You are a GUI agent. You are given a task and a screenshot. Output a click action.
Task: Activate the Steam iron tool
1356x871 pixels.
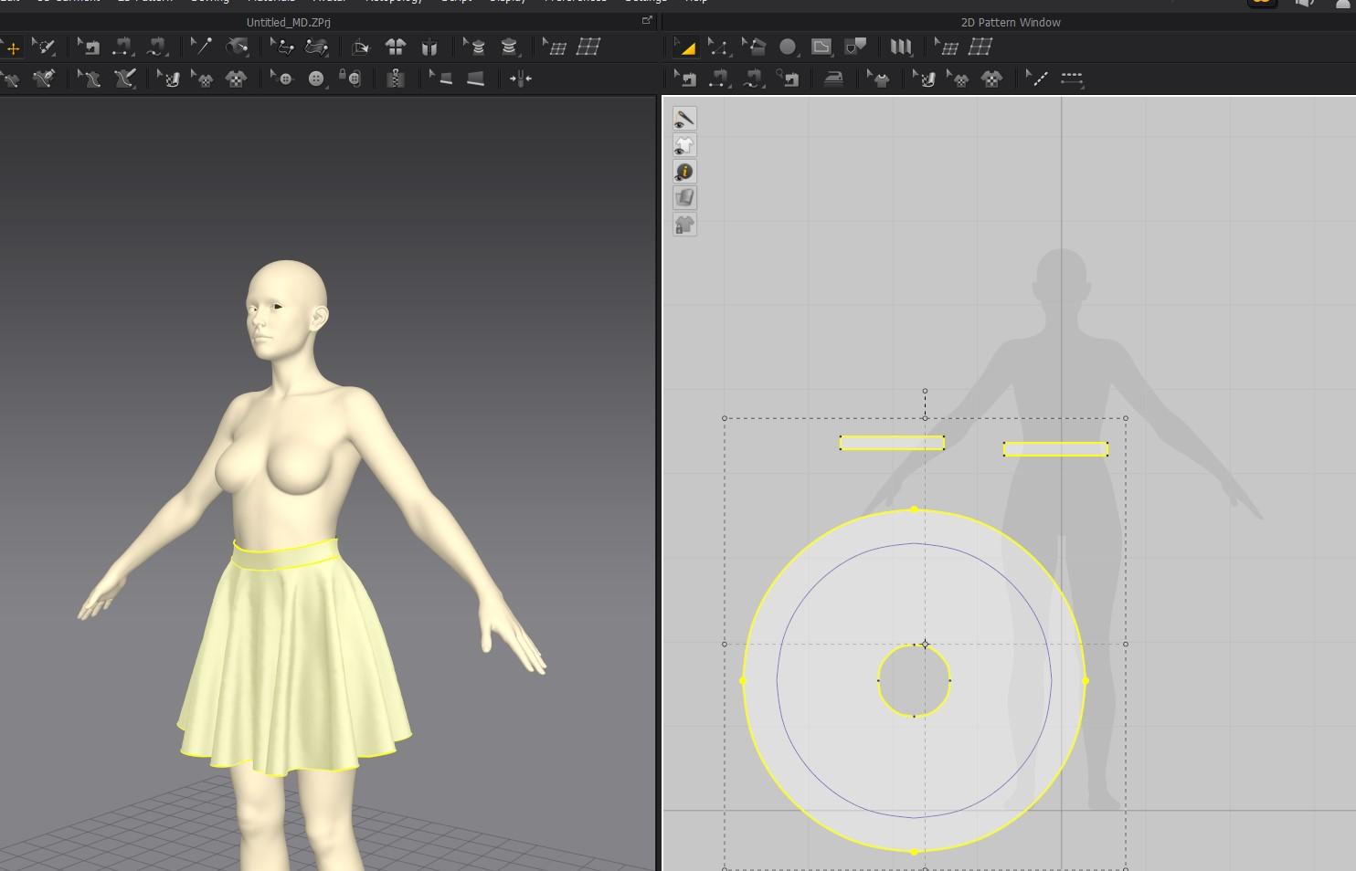pos(833,79)
